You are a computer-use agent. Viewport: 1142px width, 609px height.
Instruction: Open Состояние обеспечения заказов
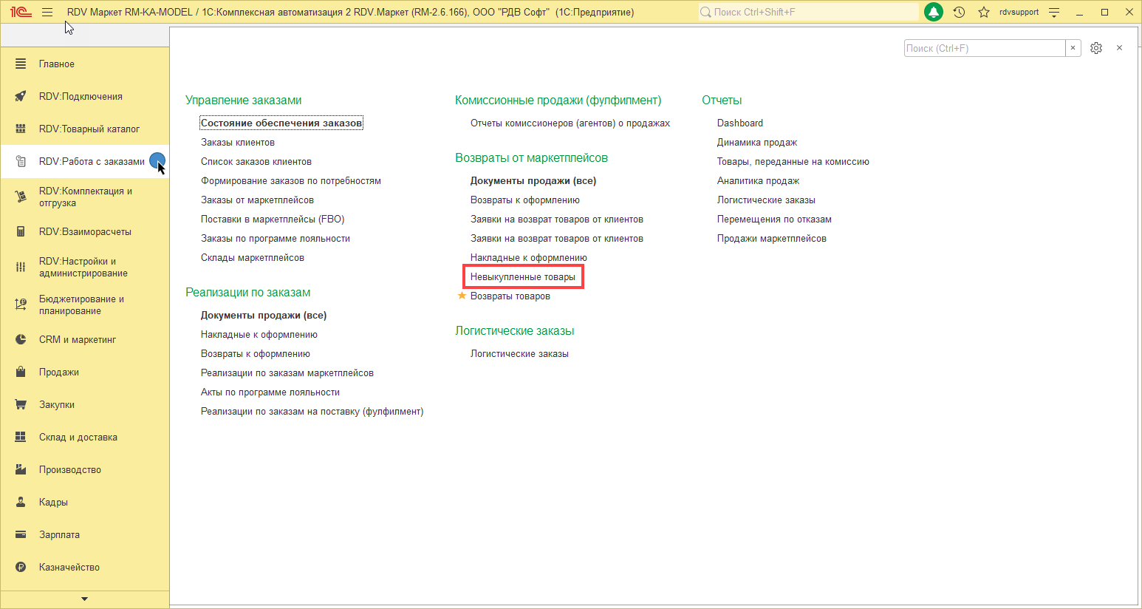281,123
